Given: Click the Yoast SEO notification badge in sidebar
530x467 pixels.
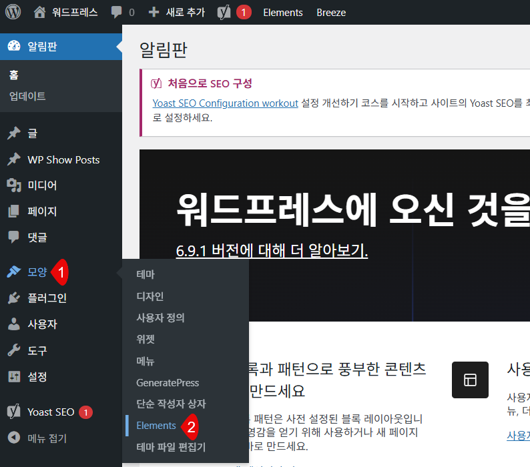Looking at the screenshot, I should tap(85, 412).
